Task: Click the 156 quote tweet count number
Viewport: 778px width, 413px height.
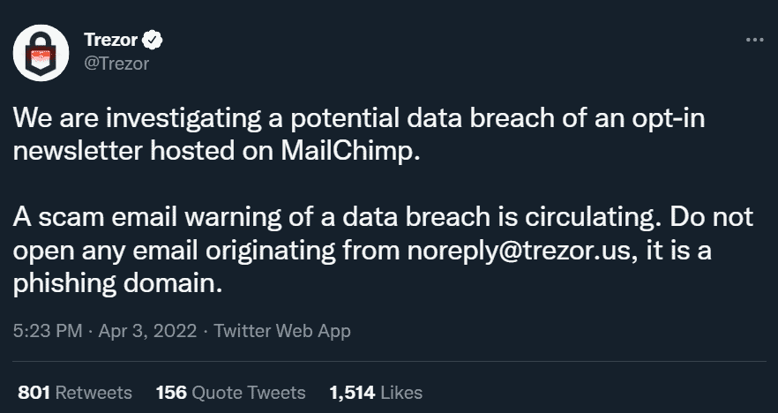Action: tap(171, 393)
